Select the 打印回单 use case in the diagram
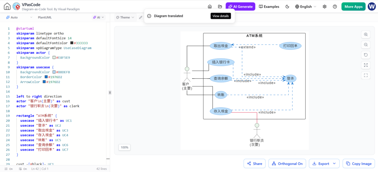Image resolution: width=378 pixels, height=172 pixels. click(291, 46)
